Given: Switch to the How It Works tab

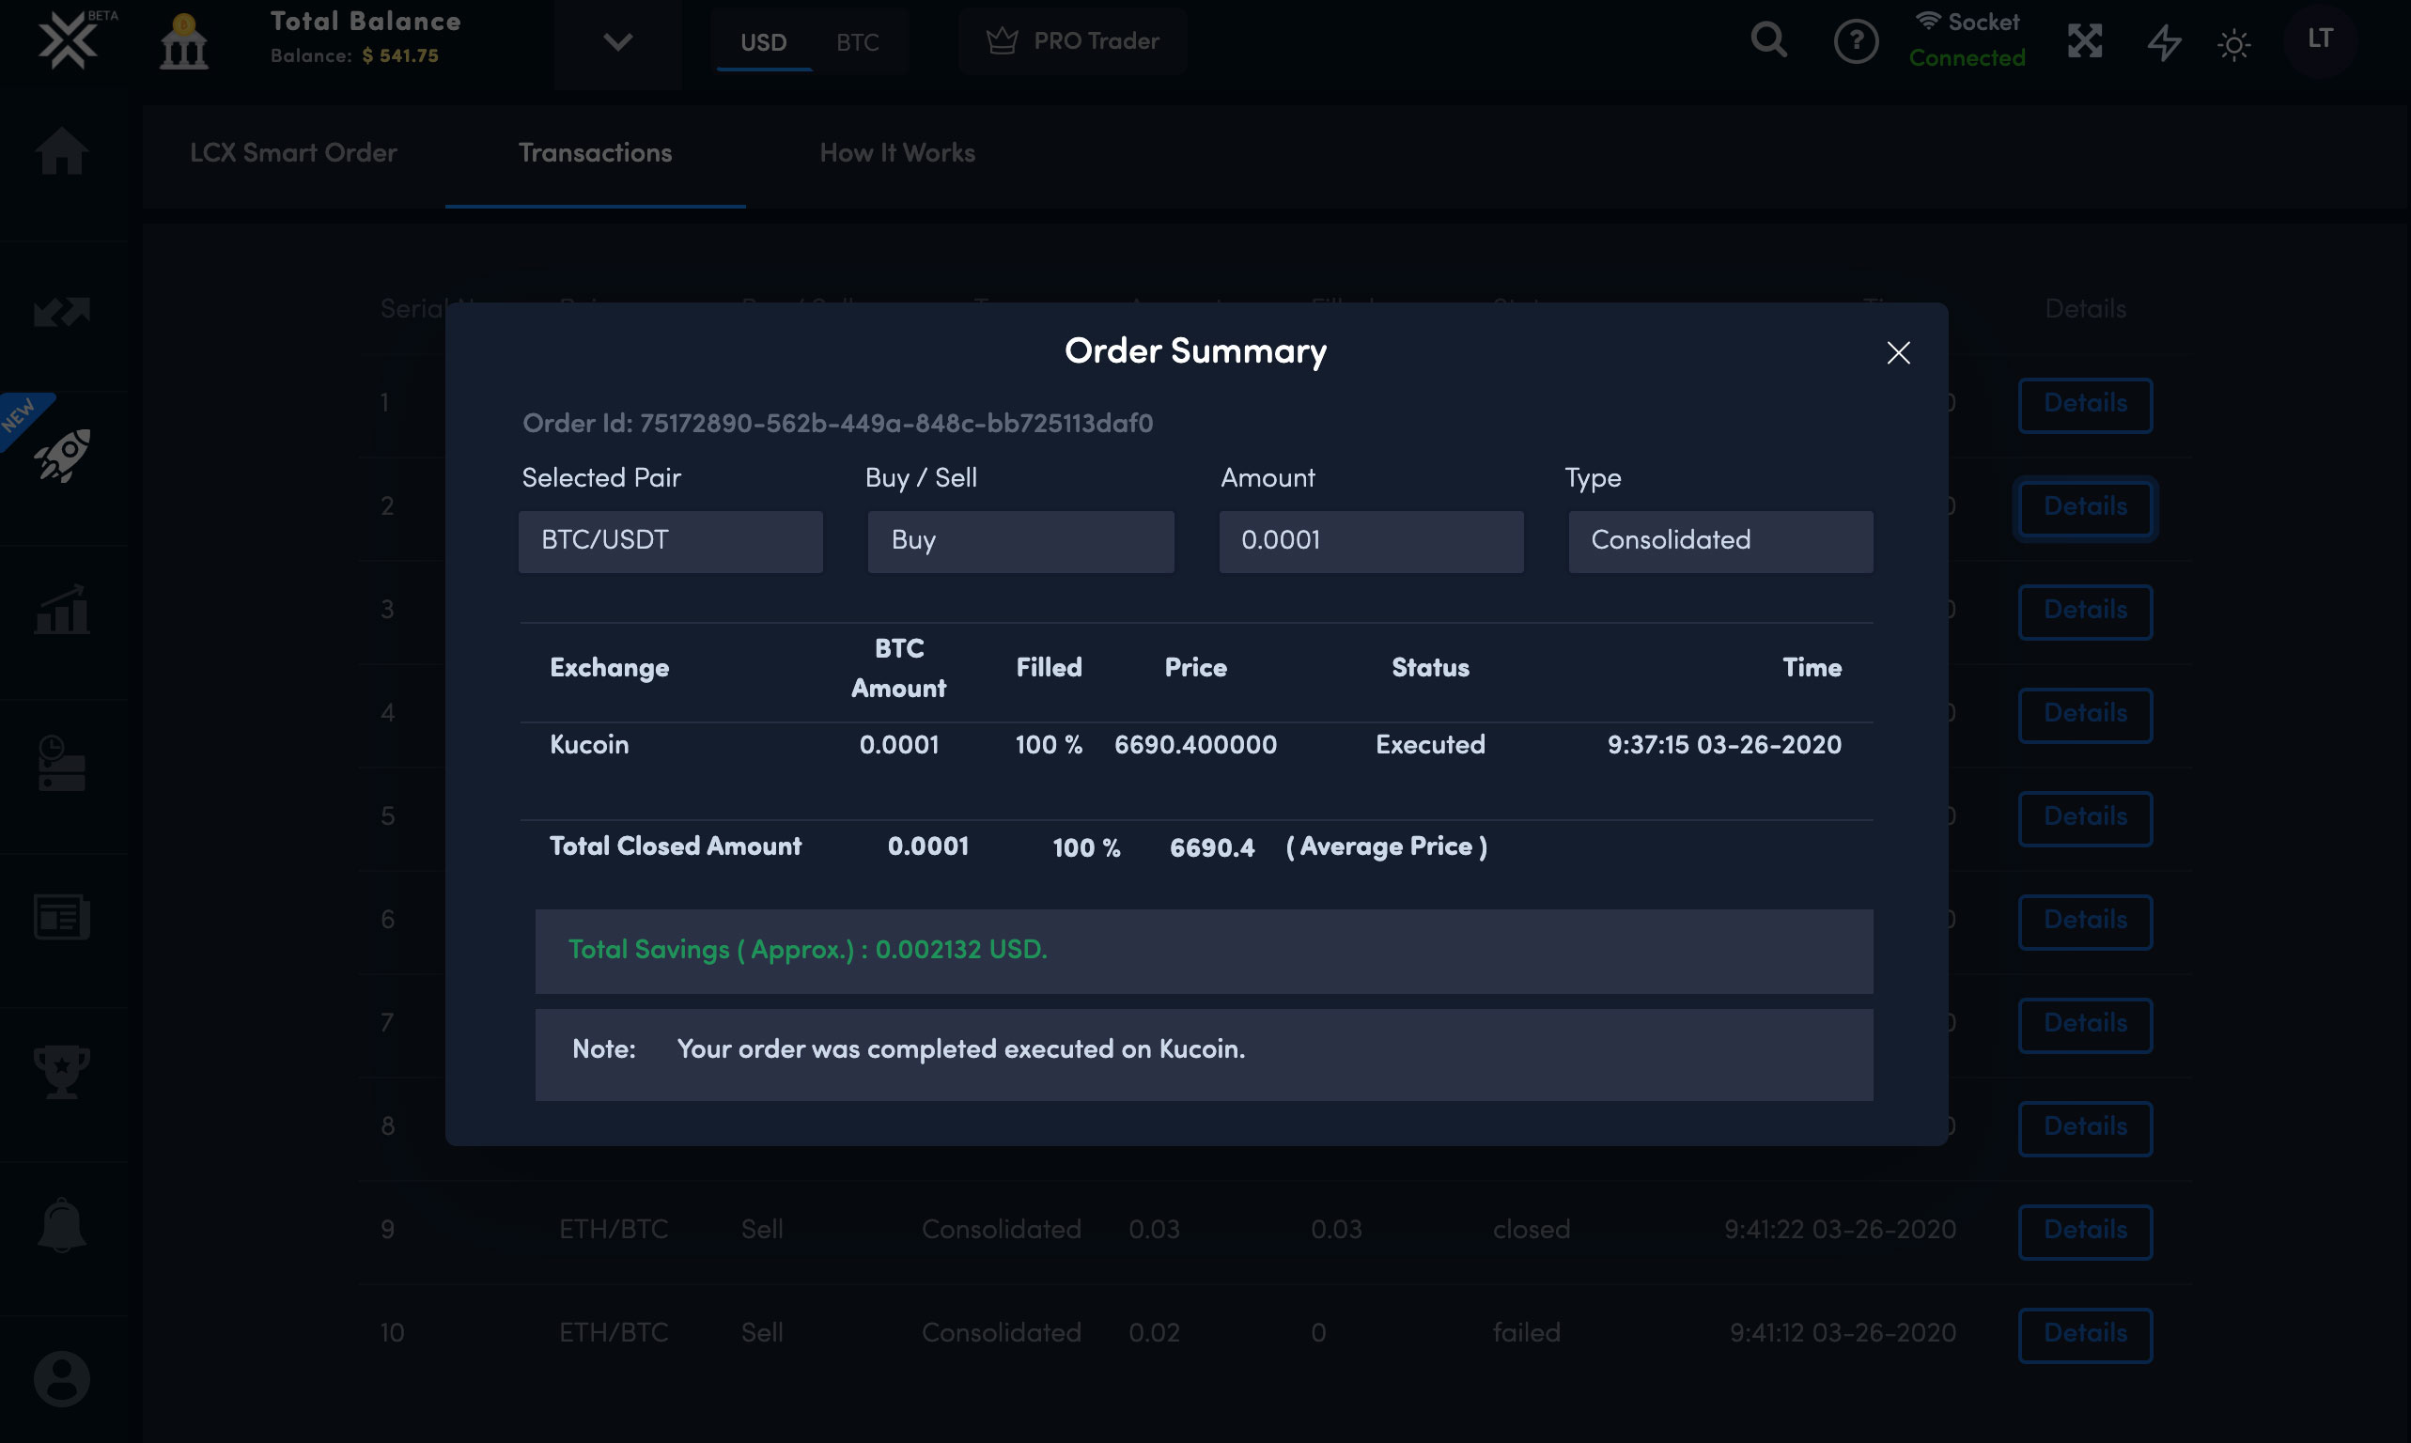Looking at the screenshot, I should 896,153.
